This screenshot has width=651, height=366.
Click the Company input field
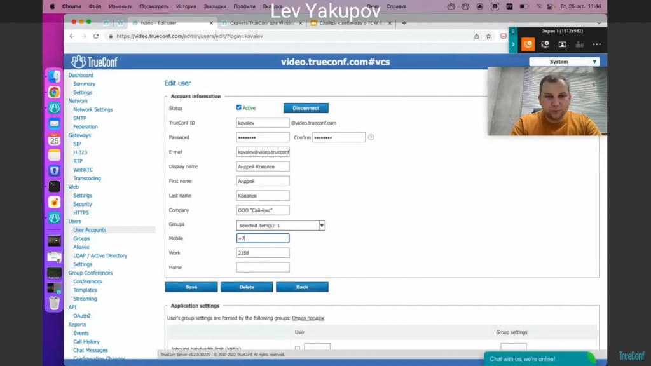coord(263,210)
